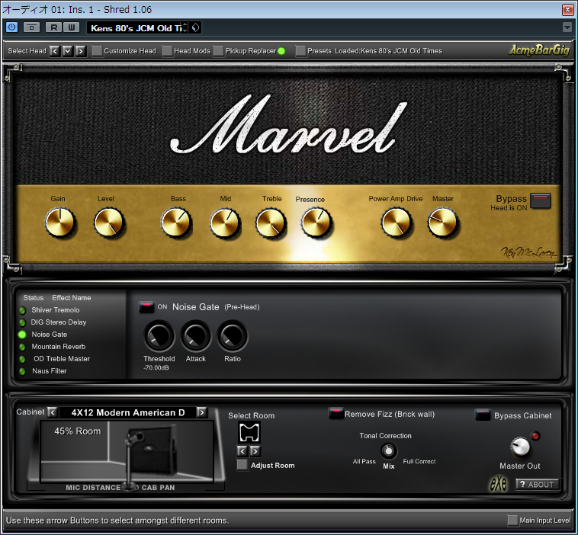Screen dimensions: 578x535
Task: Select next head with right arrow
Action: pos(80,51)
